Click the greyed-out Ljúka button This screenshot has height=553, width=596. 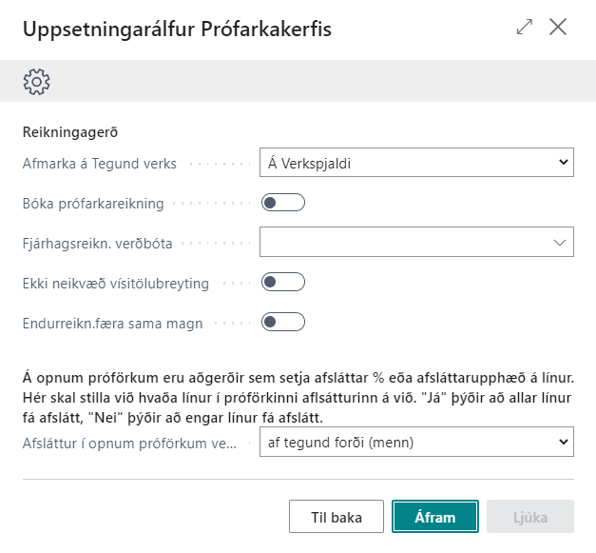pos(530,518)
